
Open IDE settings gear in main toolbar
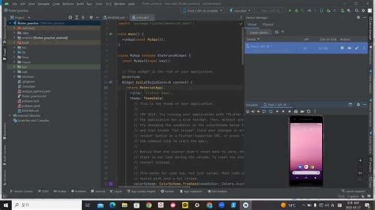[x=364, y=11]
